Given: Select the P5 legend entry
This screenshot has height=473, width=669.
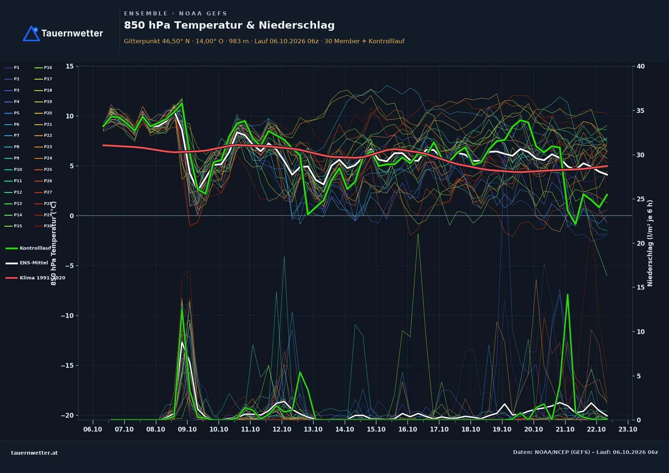Looking at the screenshot, I should click(x=12, y=113).
